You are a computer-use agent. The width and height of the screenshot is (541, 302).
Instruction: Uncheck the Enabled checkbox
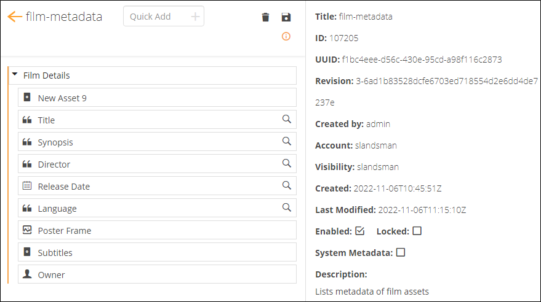coord(360,231)
